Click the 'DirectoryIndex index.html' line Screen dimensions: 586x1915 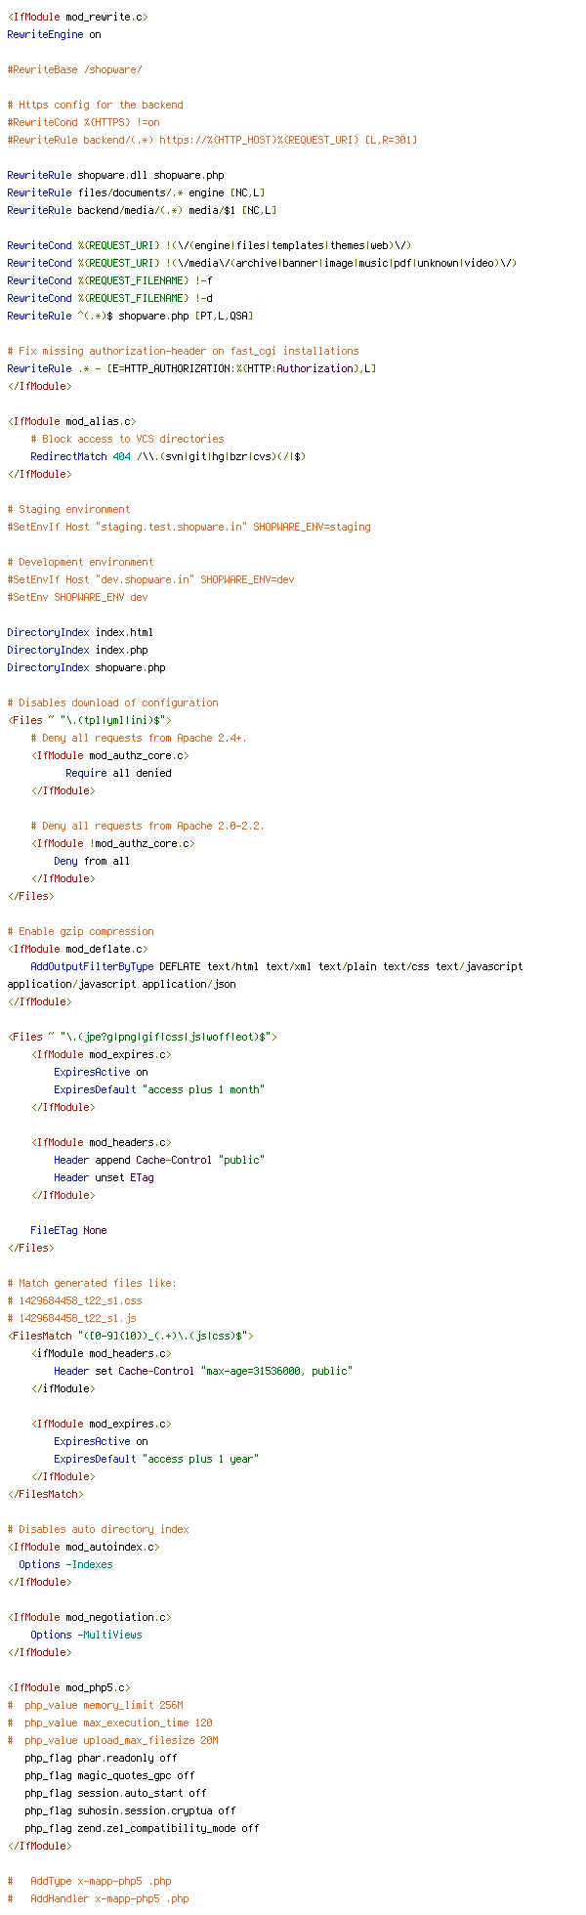click(x=80, y=632)
